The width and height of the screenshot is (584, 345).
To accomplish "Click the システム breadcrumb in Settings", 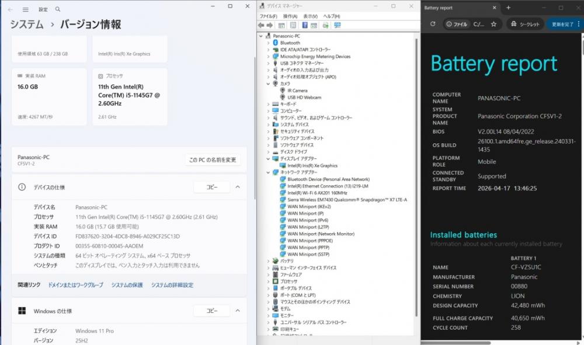I will pyautogui.click(x=26, y=24).
